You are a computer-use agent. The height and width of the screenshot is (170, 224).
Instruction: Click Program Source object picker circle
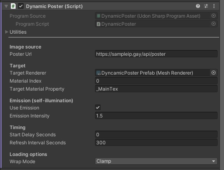click(214, 16)
